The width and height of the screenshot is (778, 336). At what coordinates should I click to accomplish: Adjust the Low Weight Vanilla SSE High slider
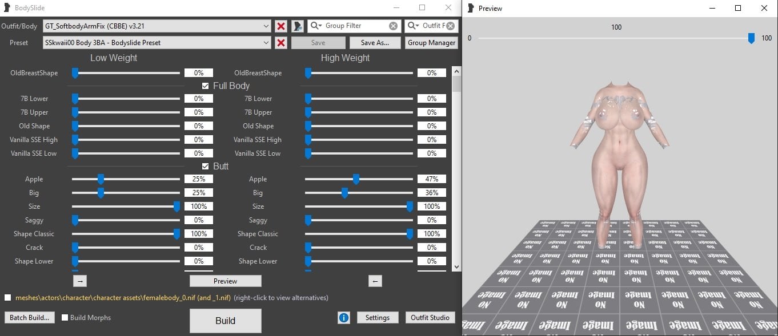[x=75, y=140]
